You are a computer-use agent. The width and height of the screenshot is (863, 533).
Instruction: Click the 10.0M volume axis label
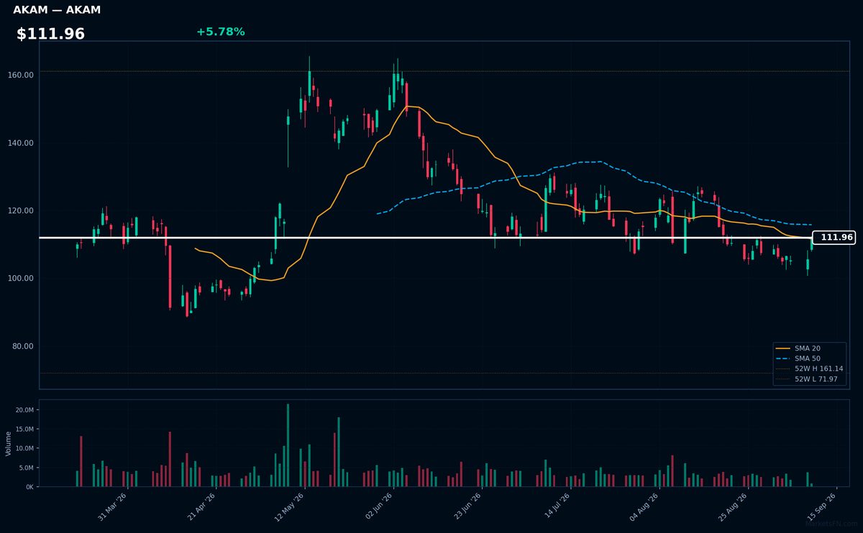click(x=24, y=448)
